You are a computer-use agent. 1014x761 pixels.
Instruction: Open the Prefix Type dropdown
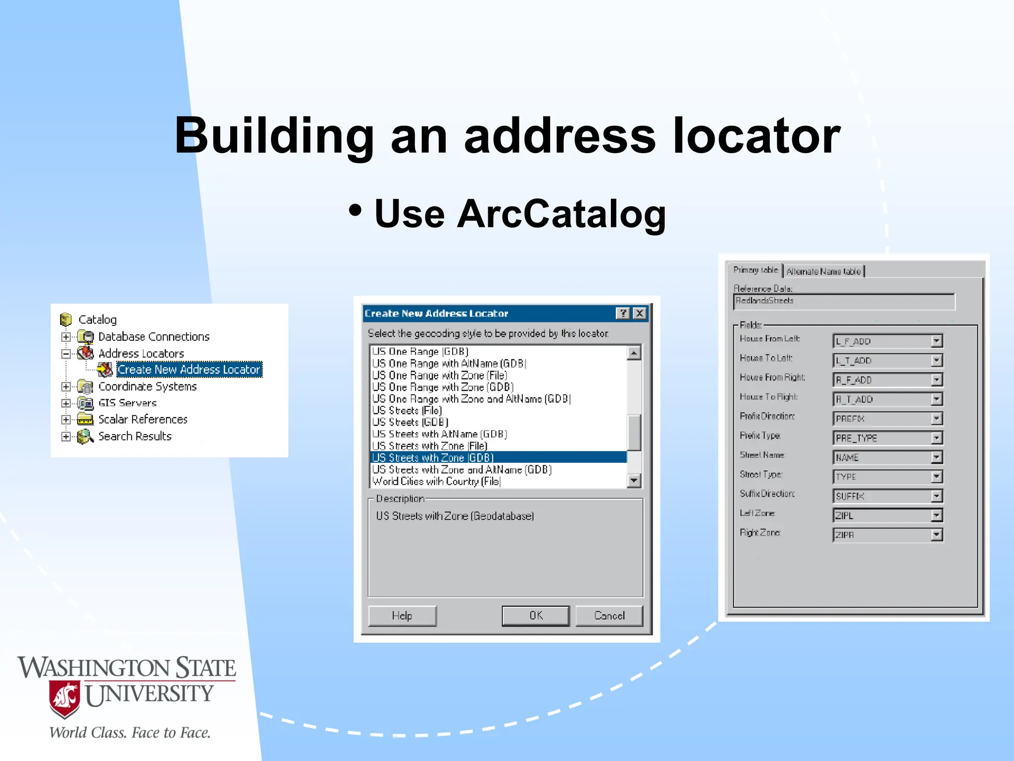[x=936, y=438]
